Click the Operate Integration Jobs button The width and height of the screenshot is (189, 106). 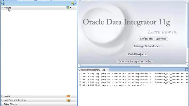pos(135,62)
